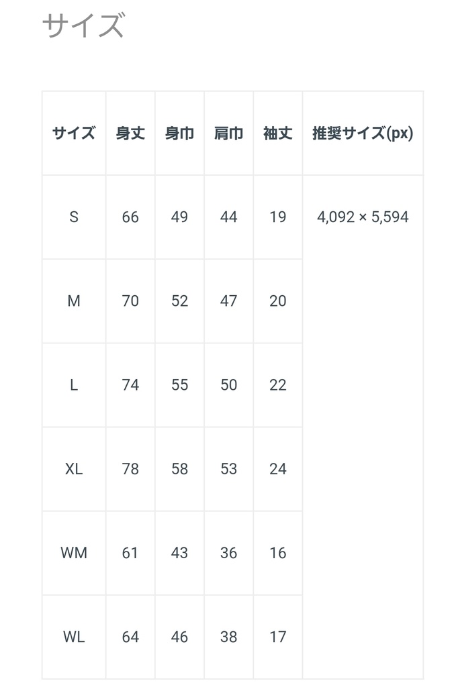Select the 52 body width value
458x687 pixels.
(x=179, y=301)
